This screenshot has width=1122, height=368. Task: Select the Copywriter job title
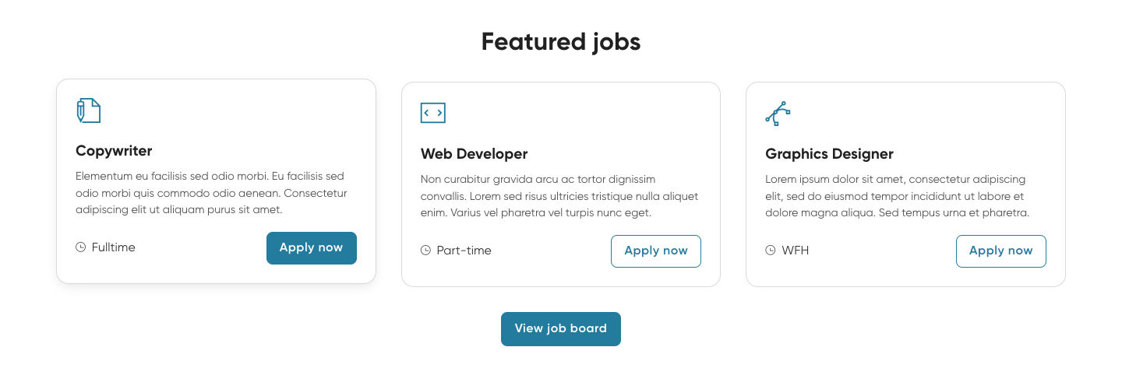click(114, 151)
